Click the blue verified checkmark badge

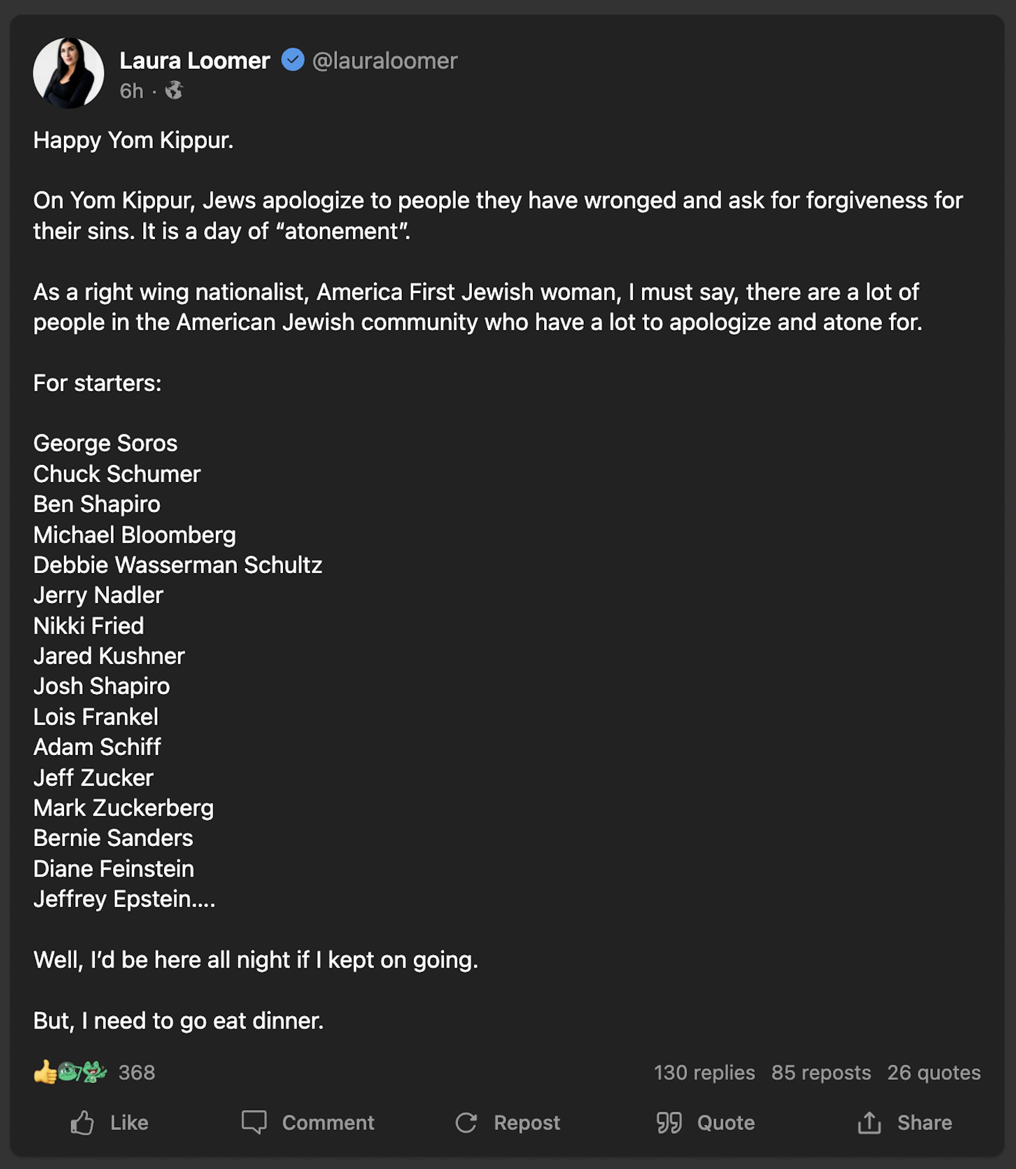(292, 60)
